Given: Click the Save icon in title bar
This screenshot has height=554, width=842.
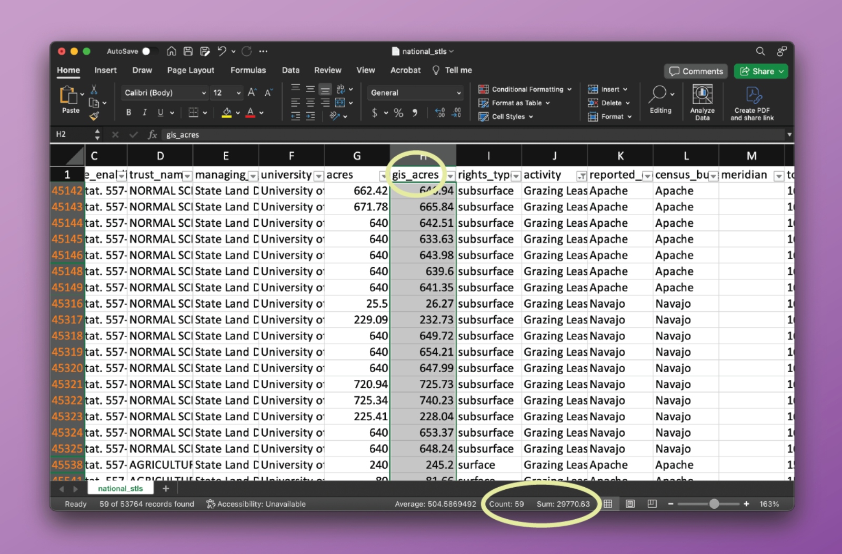Looking at the screenshot, I should (188, 51).
